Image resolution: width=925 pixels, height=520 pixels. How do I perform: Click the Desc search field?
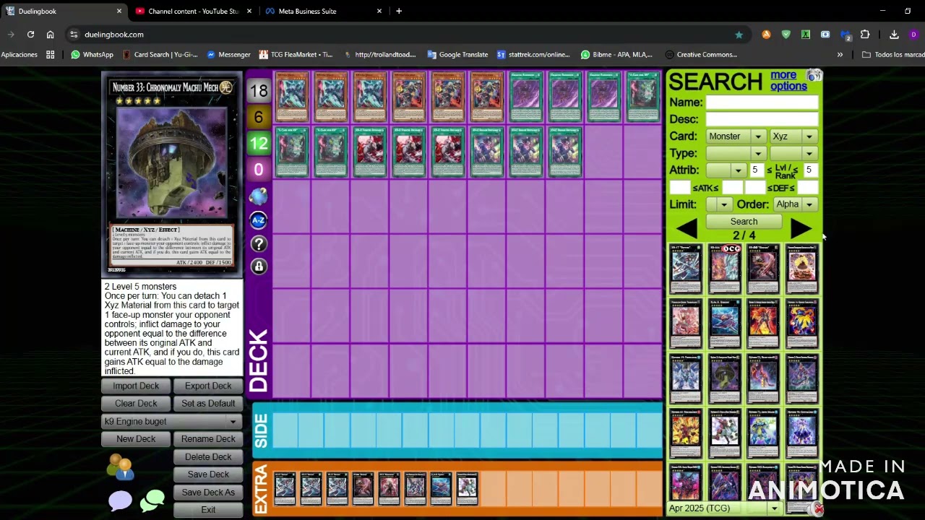tap(762, 119)
